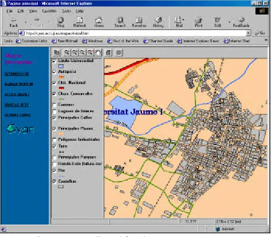The width and height of the screenshot is (272, 237).
Task: Click the first map toolbar legend icon
Action: (x=57, y=52)
